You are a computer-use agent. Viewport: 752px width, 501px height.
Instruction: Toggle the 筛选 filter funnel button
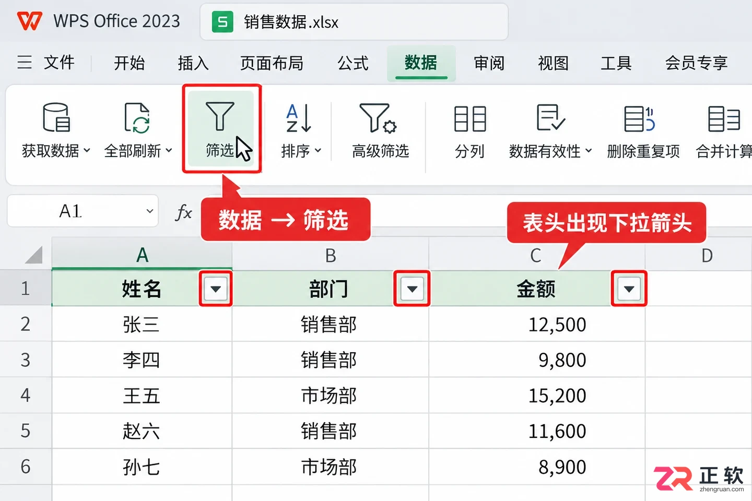click(x=221, y=129)
